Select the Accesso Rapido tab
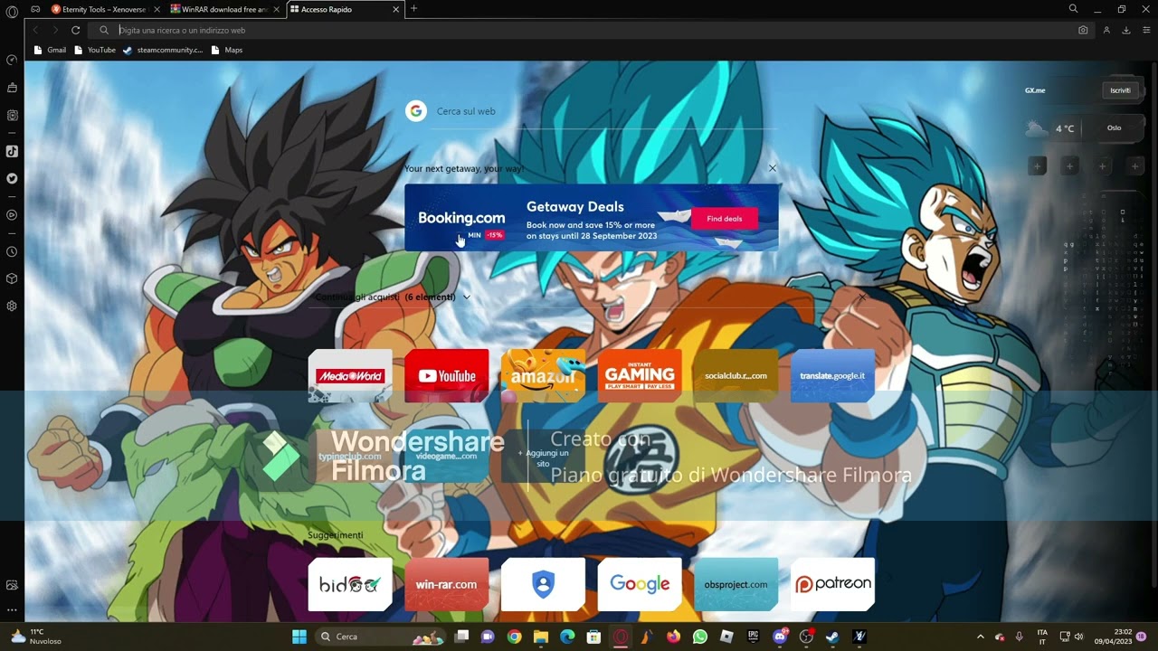Viewport: 1158px width, 651px height. coord(346,9)
